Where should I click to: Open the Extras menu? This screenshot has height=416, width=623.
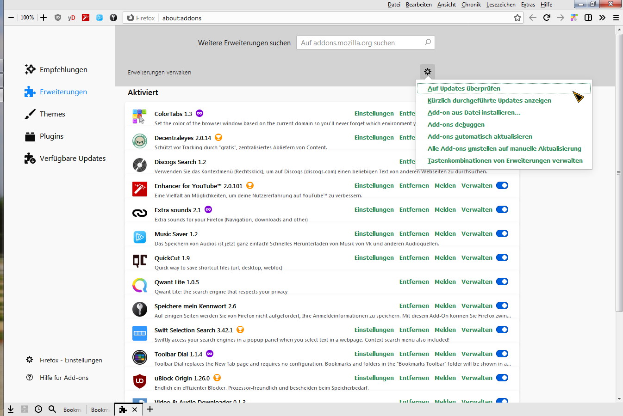(x=528, y=5)
